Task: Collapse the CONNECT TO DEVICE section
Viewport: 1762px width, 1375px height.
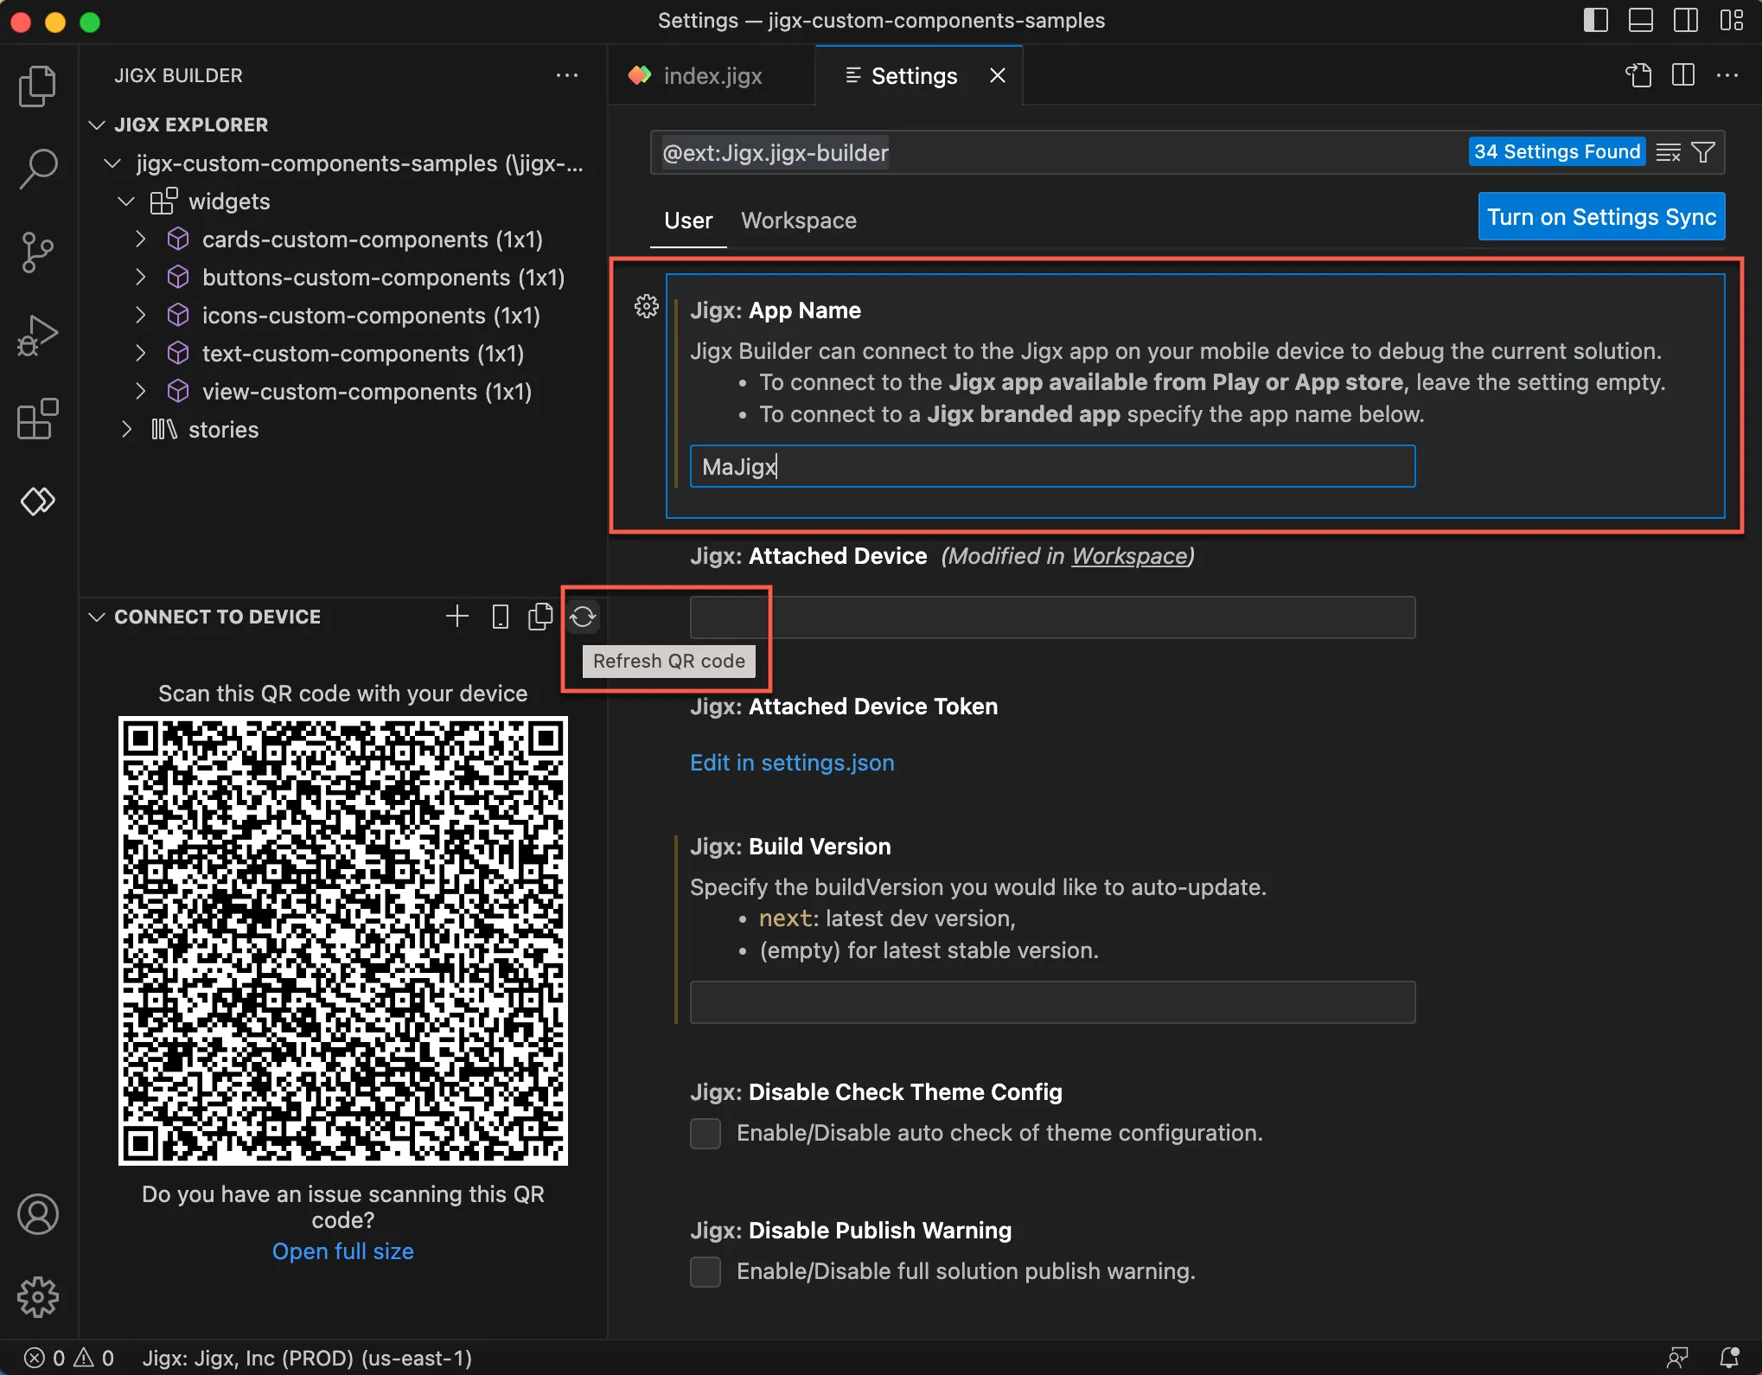Action: [97, 617]
